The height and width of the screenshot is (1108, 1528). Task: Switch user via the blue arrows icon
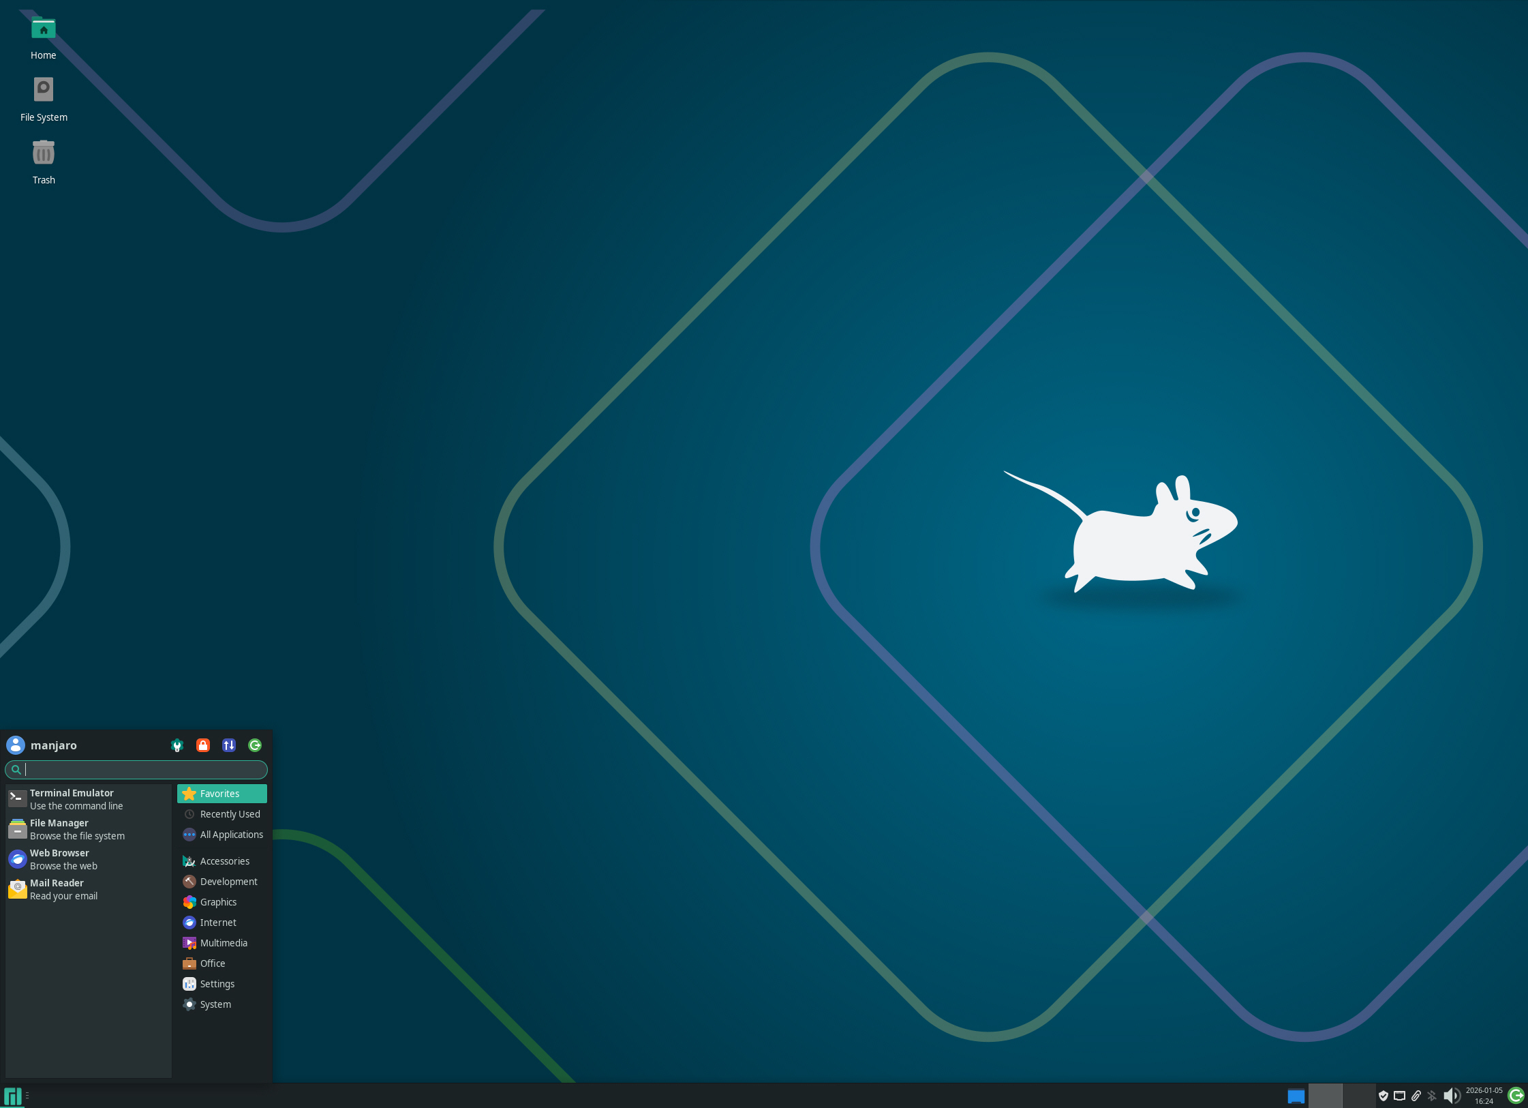point(229,745)
